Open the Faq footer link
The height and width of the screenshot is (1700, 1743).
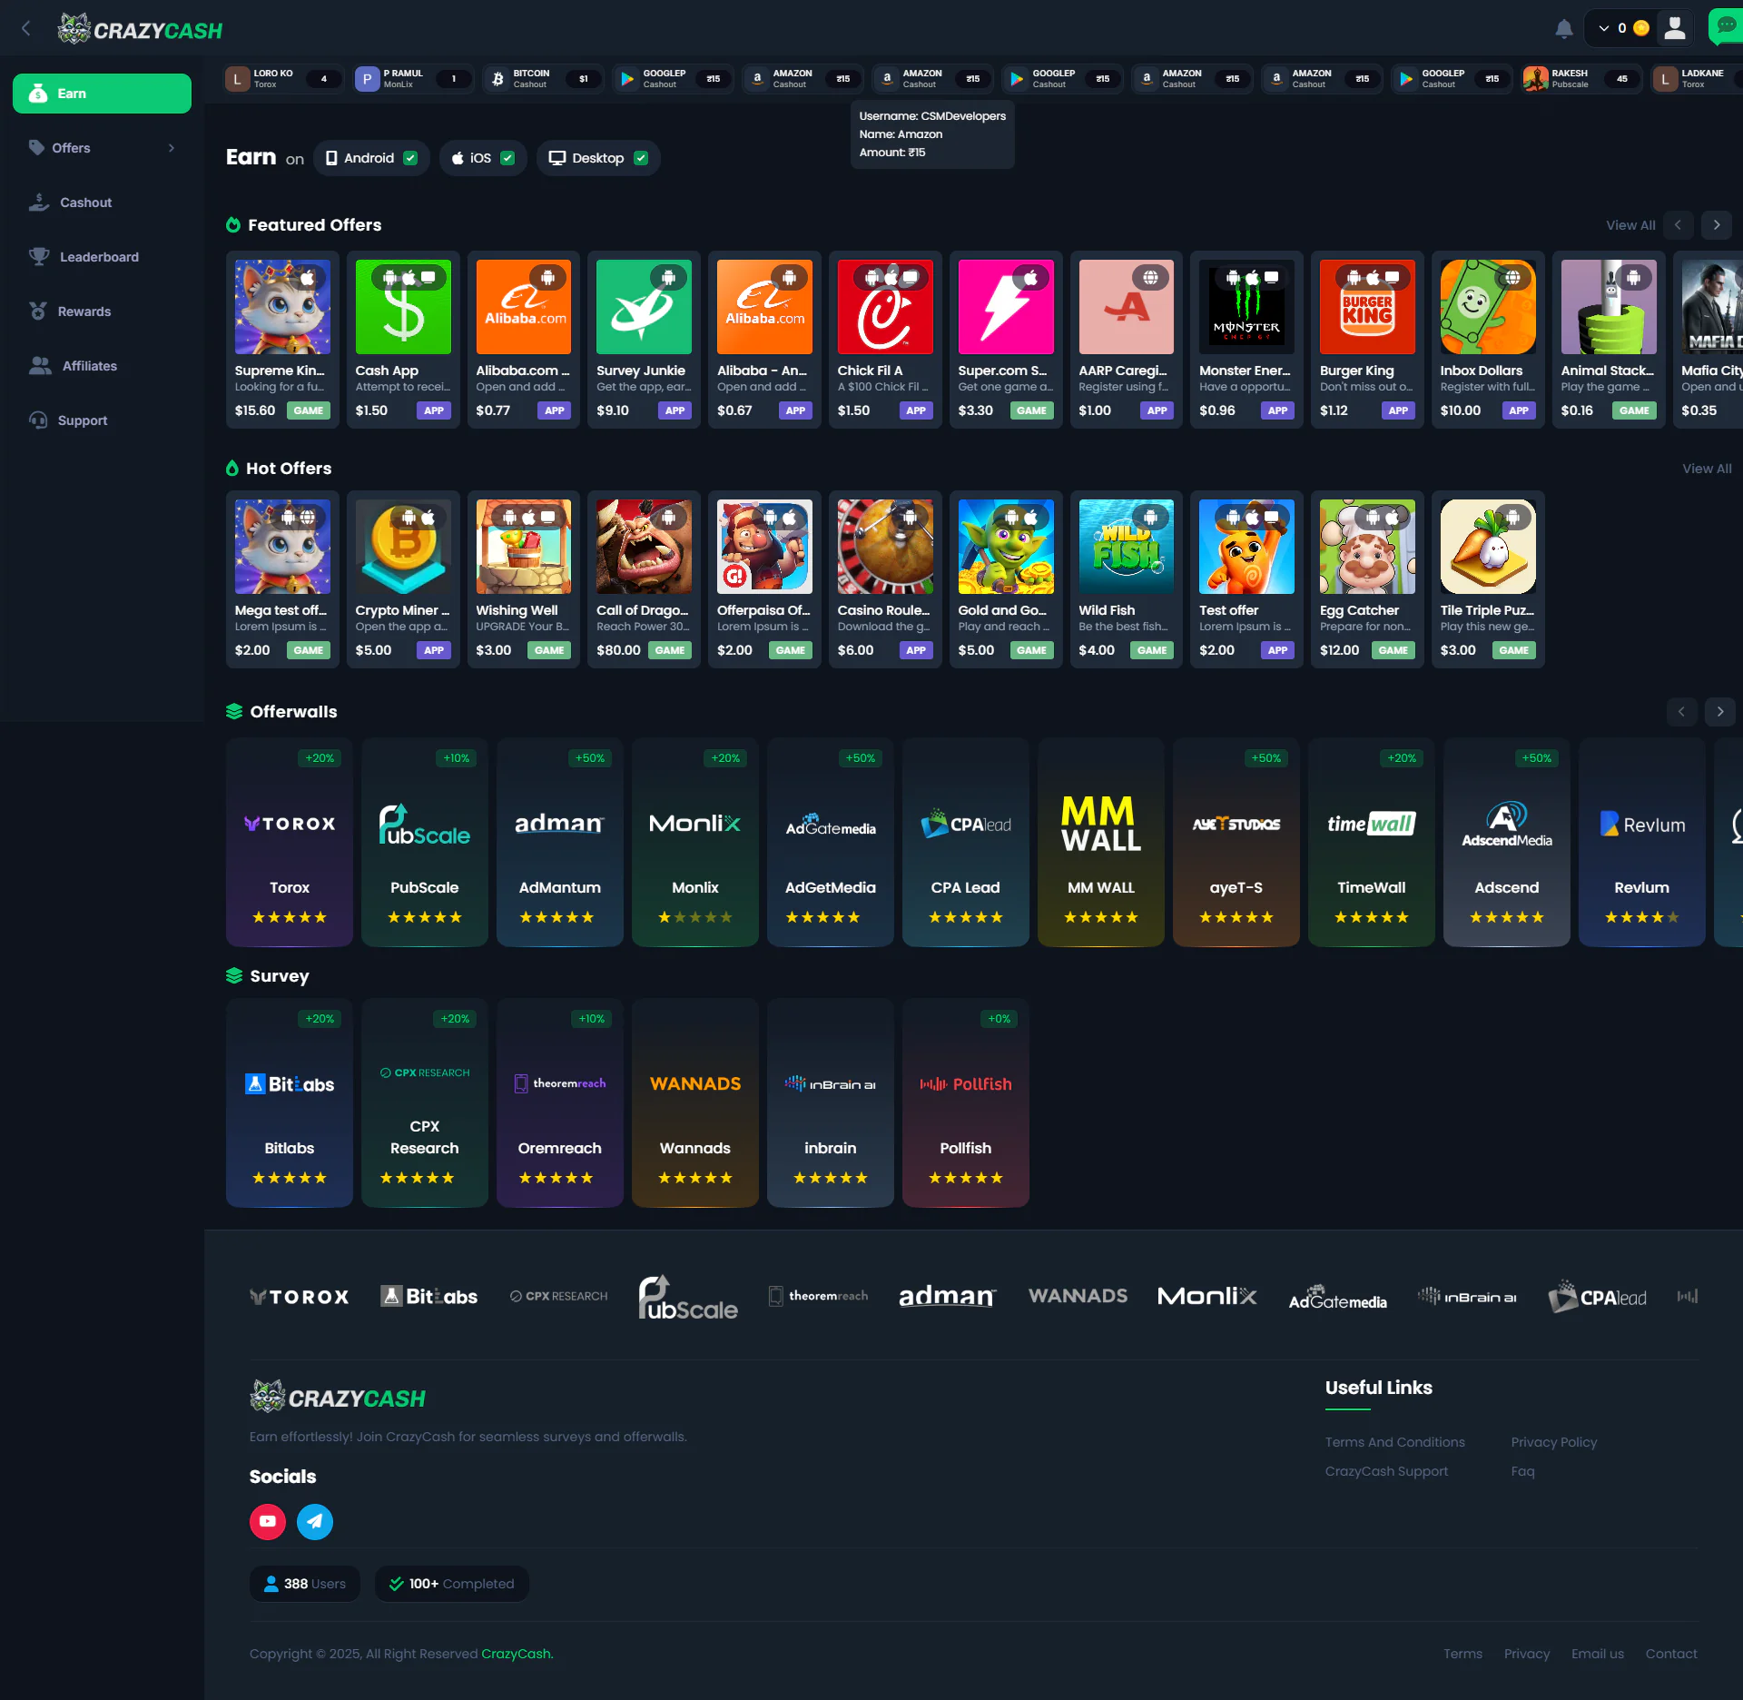pyautogui.click(x=1522, y=1471)
